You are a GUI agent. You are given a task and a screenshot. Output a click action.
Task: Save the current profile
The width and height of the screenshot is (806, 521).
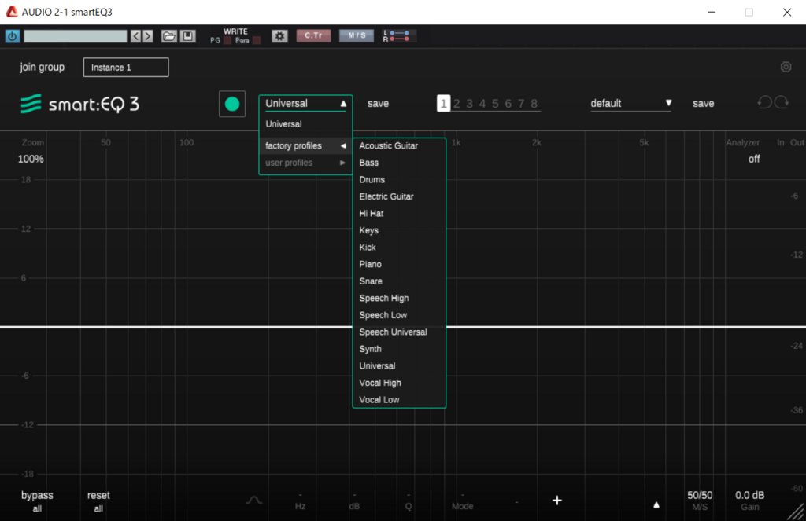click(379, 103)
